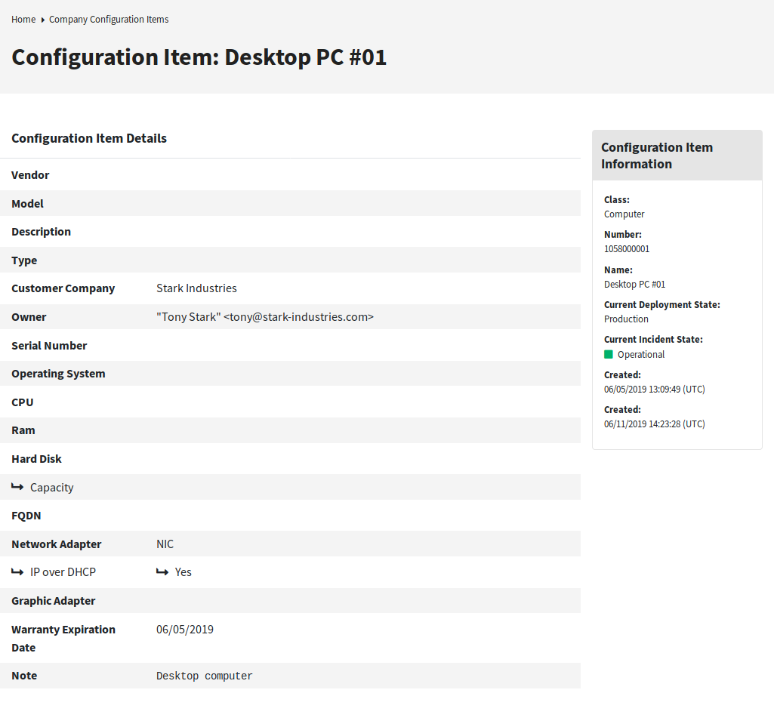Screen dimensions: 774x727
Task: Click the Ram row label
Action: (x=23, y=430)
